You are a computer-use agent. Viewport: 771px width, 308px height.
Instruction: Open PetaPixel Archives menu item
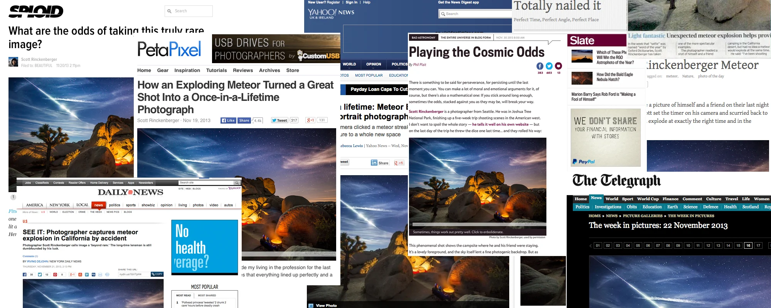click(x=269, y=70)
